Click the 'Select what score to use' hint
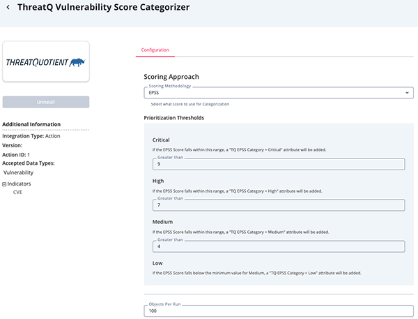Viewport: 418px width, 319px height. pos(190,104)
